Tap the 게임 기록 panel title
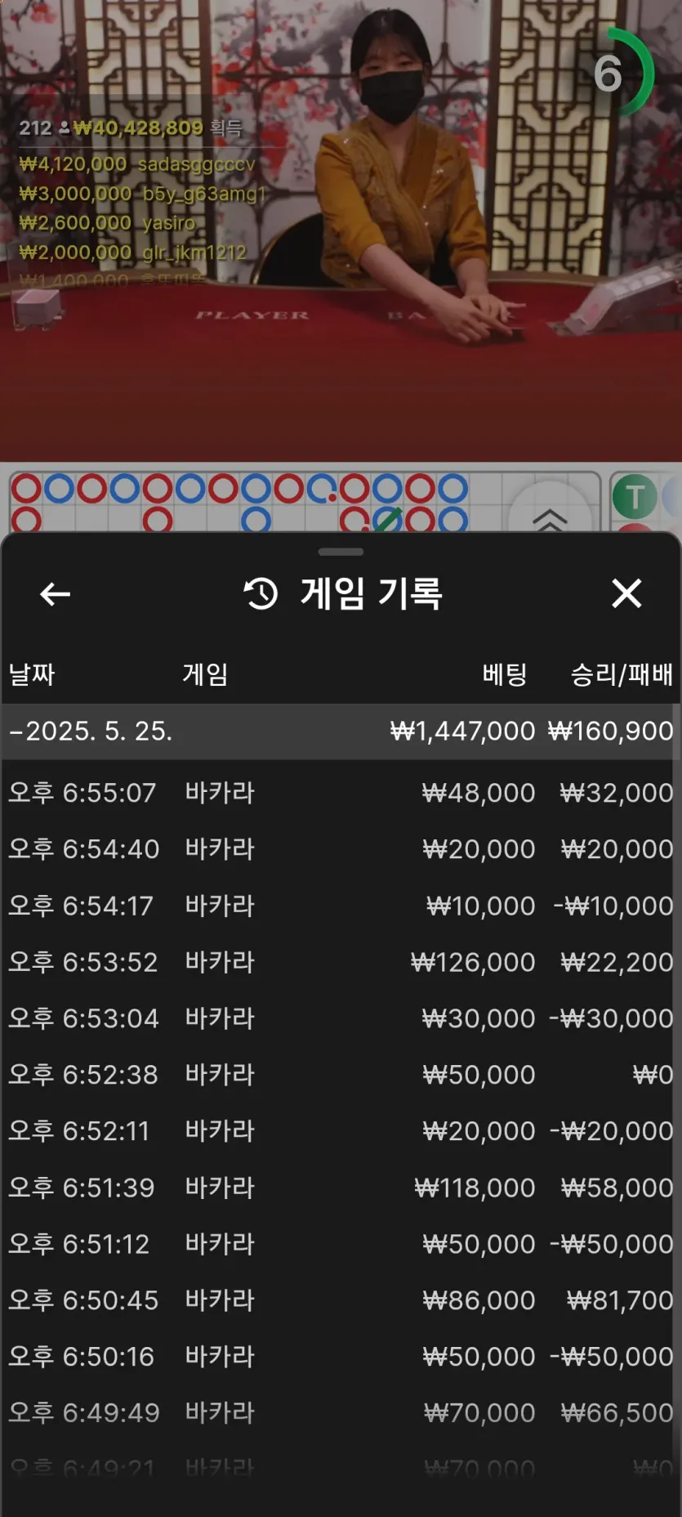 click(372, 593)
